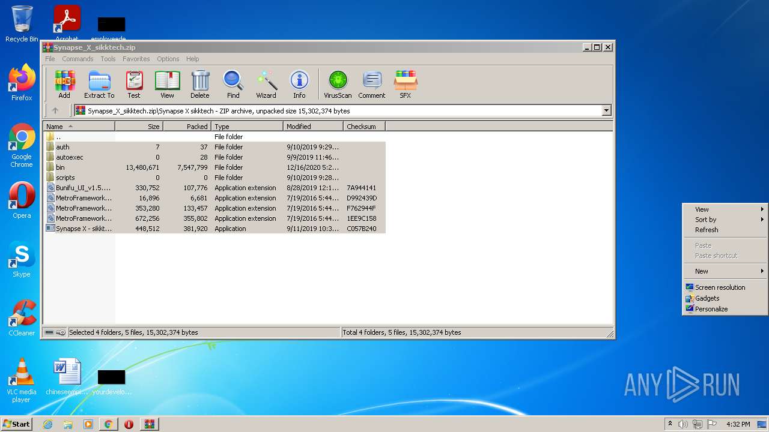Click the taskbar clock 4:32 PM
This screenshot has width=769, height=432.
coord(738,424)
